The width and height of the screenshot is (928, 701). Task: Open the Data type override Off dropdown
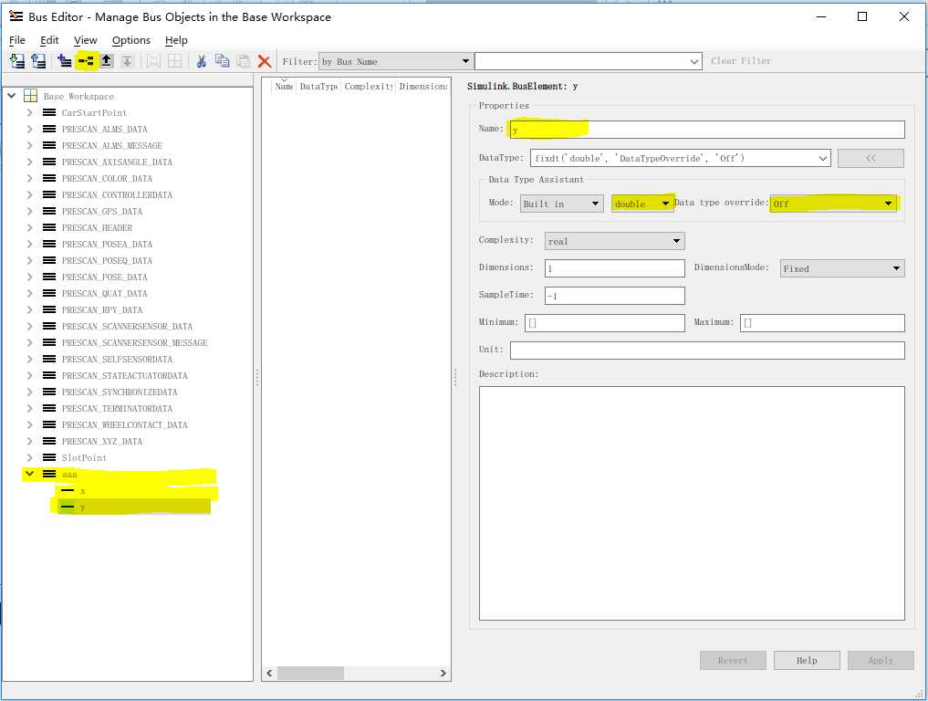[834, 204]
